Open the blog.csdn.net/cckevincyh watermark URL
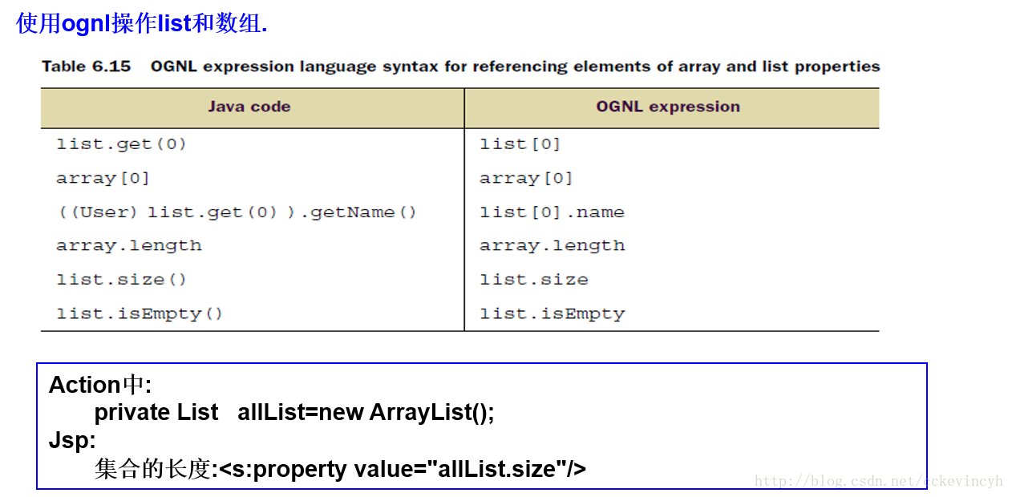The width and height of the screenshot is (1012, 497). coord(878,481)
